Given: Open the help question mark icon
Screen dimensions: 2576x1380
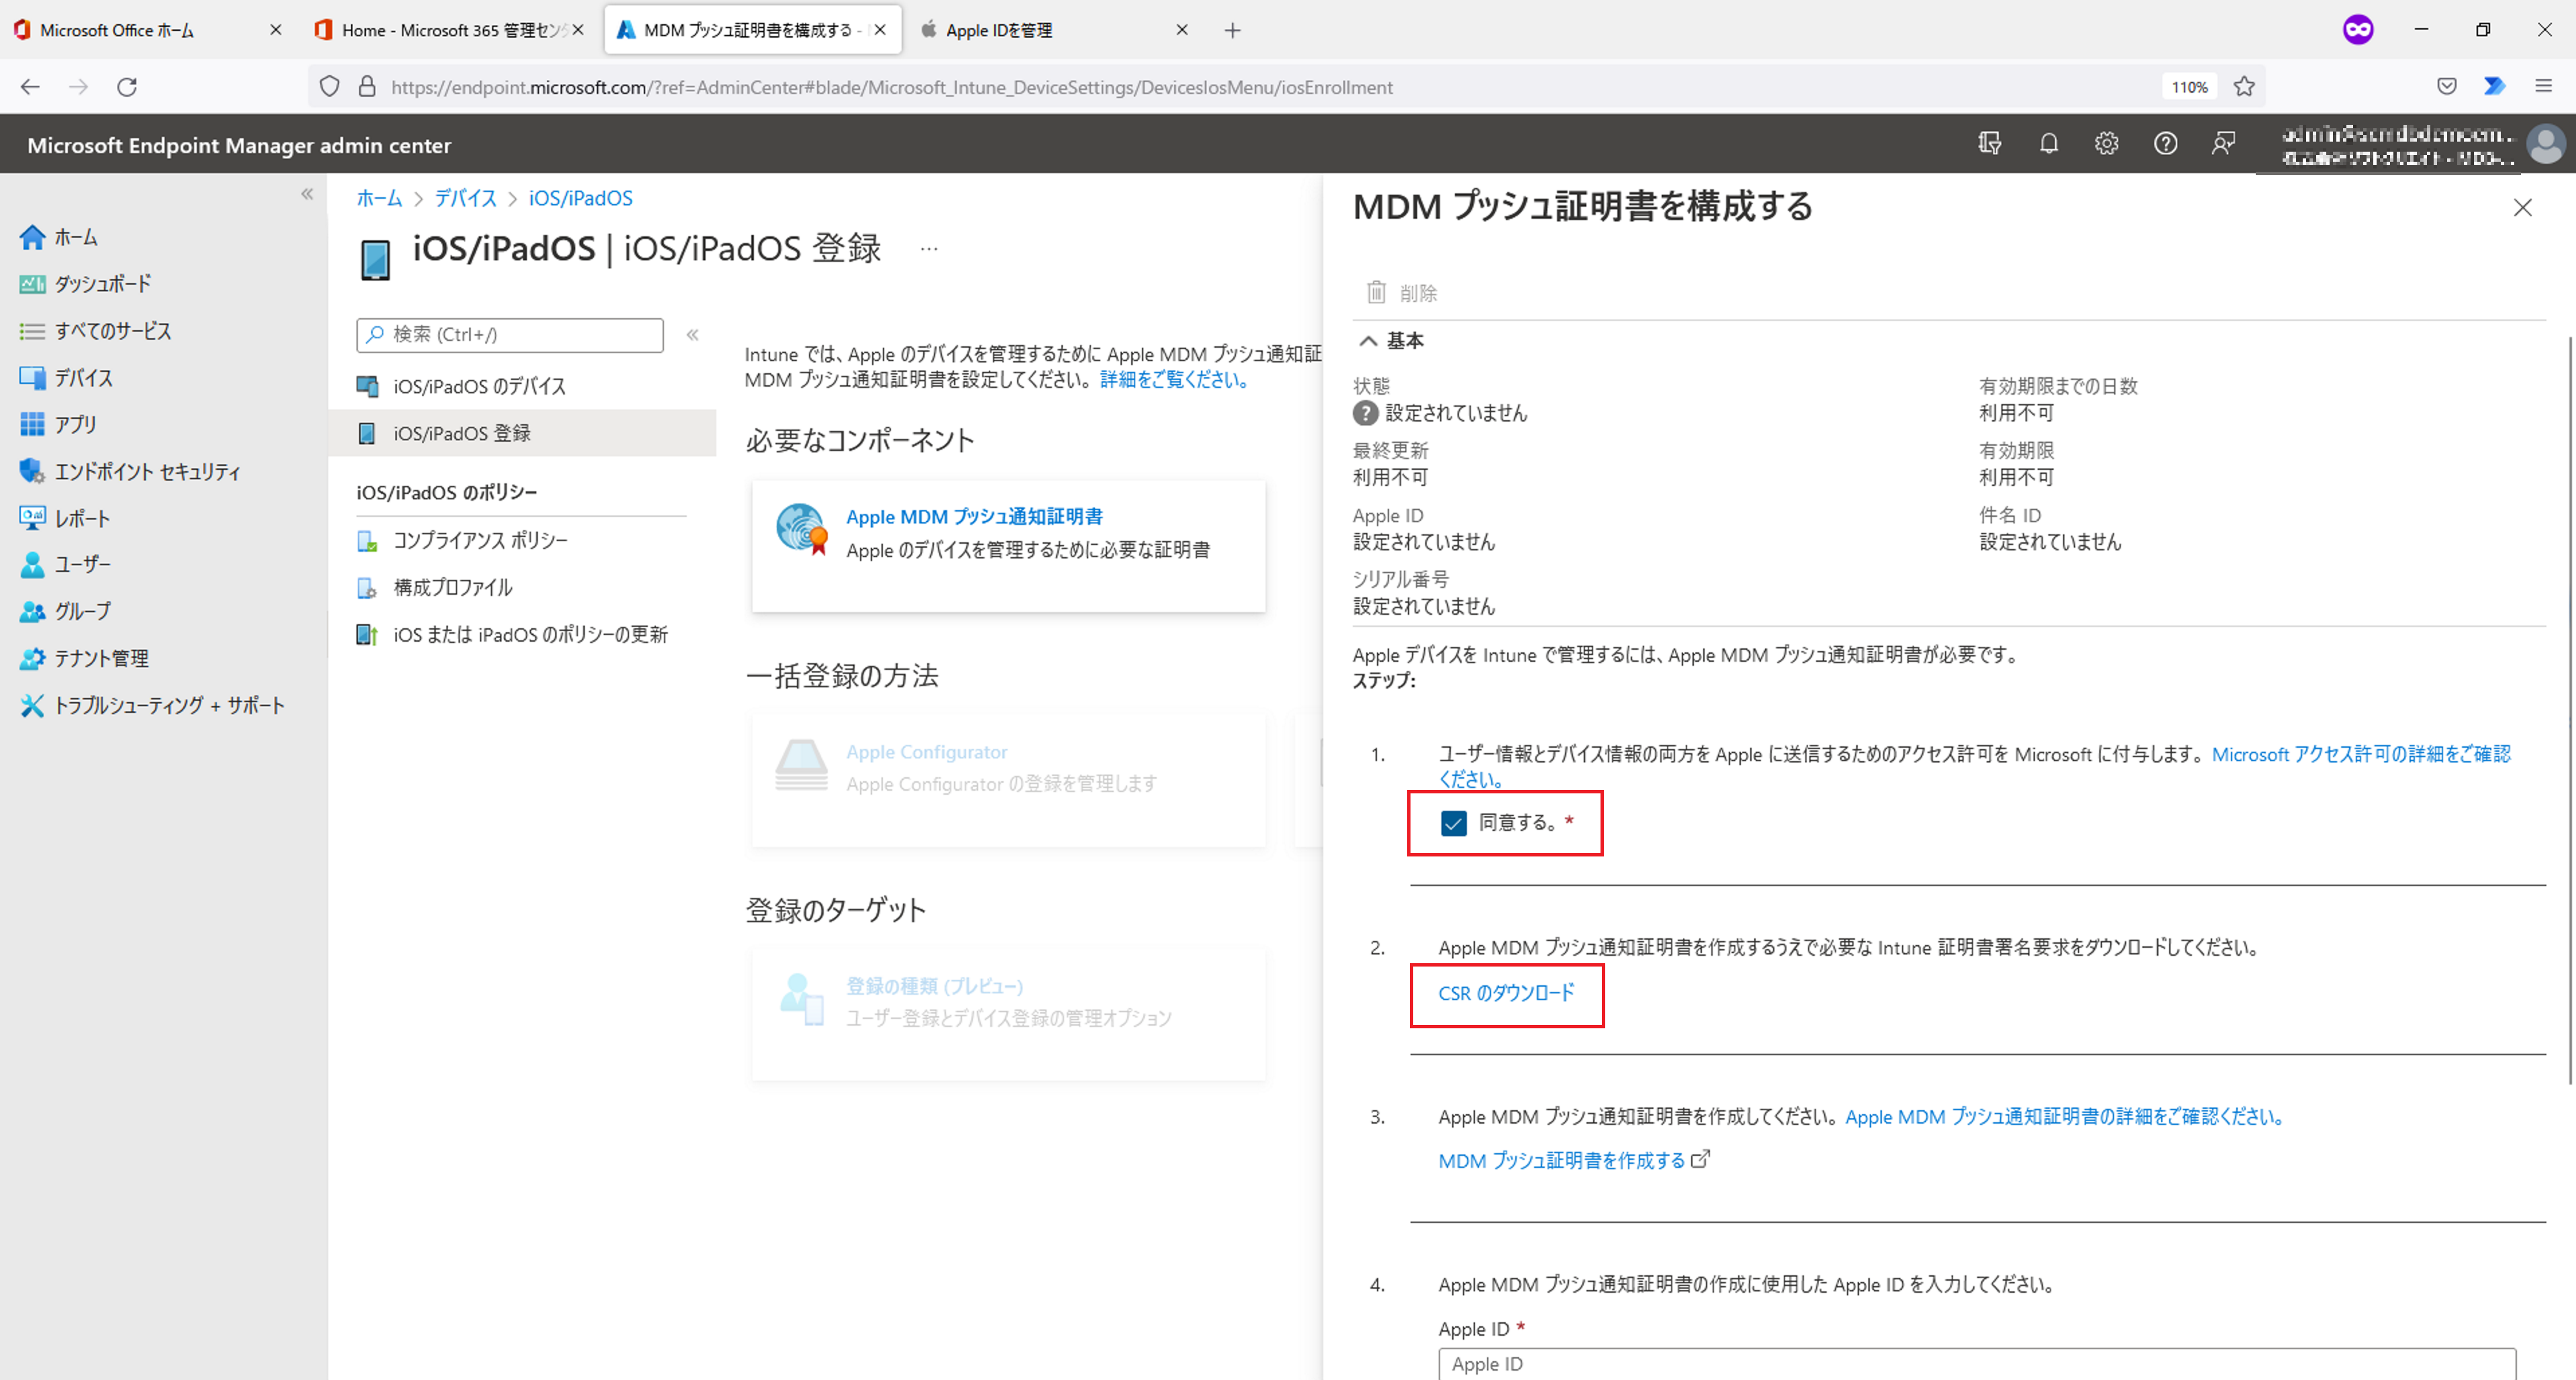Looking at the screenshot, I should (2165, 144).
